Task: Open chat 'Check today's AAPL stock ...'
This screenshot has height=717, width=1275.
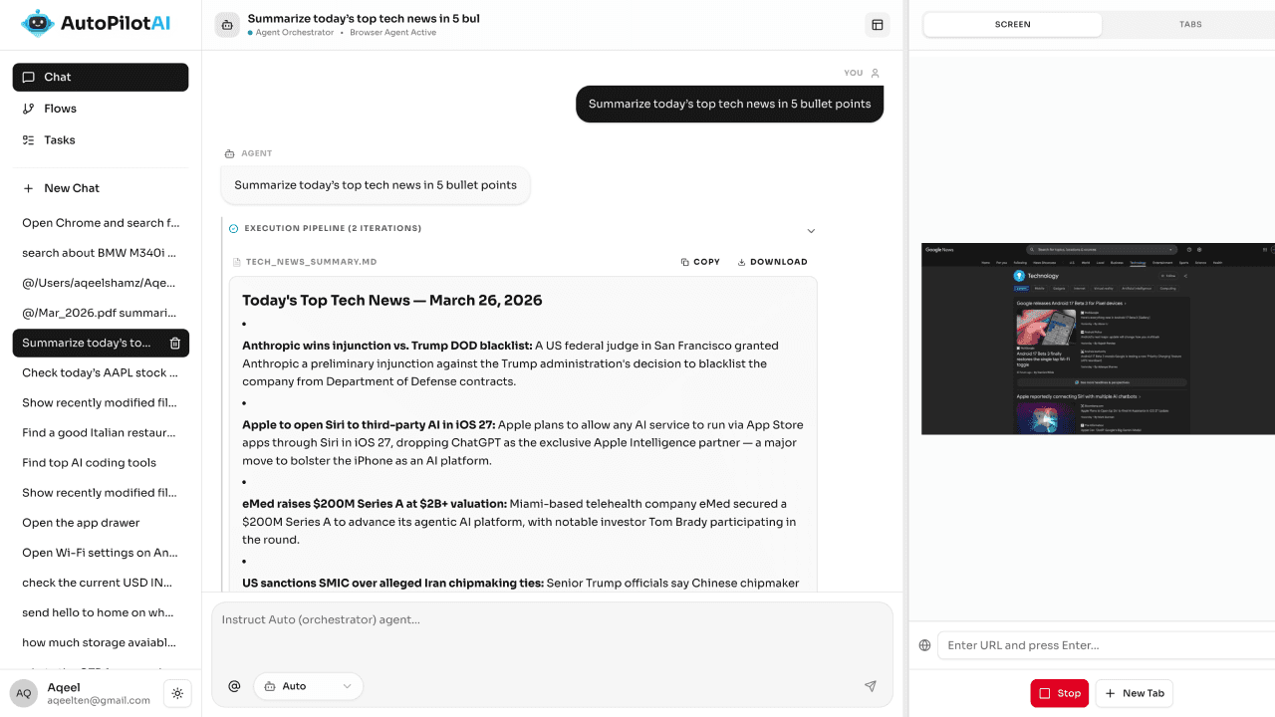Action: (x=101, y=373)
